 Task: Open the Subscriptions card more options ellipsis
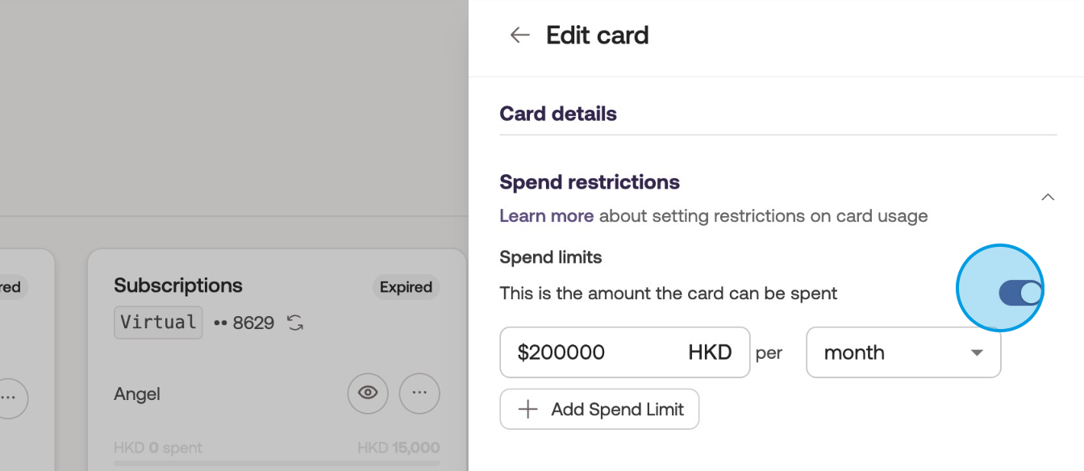pyautogui.click(x=419, y=394)
